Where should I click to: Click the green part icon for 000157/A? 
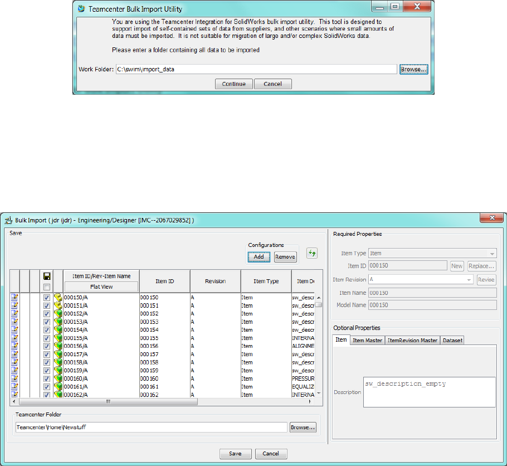pos(58,354)
